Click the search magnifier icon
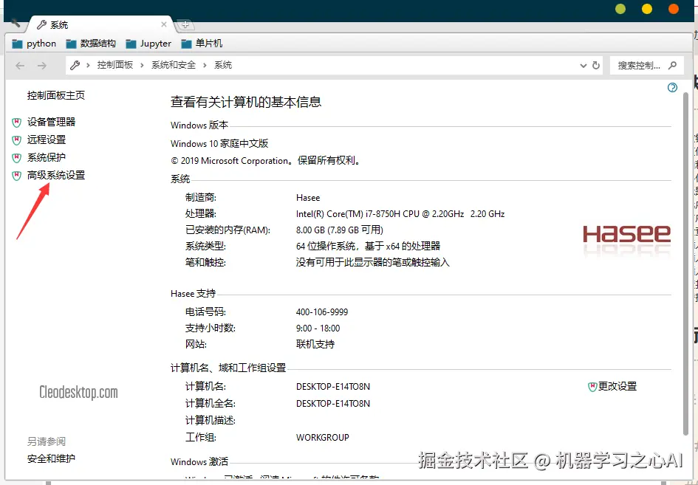698x485 pixels. (x=673, y=66)
